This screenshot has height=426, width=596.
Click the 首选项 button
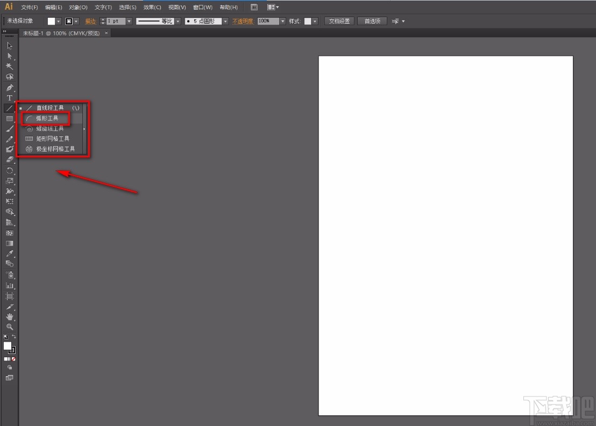point(372,21)
